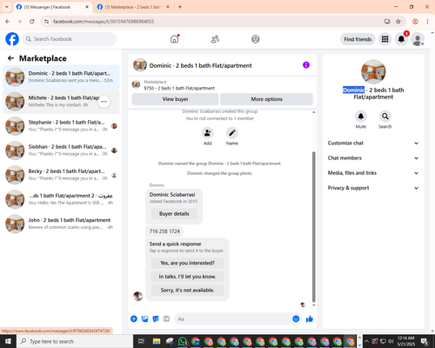Expand the Privacy & support section
The width and height of the screenshot is (435, 348).
tap(373, 188)
